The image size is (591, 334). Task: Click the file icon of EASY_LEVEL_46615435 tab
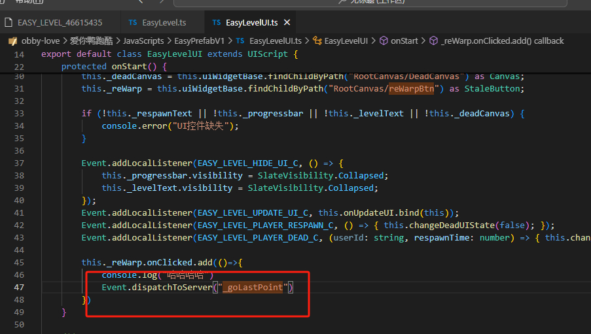pyautogui.click(x=9, y=23)
